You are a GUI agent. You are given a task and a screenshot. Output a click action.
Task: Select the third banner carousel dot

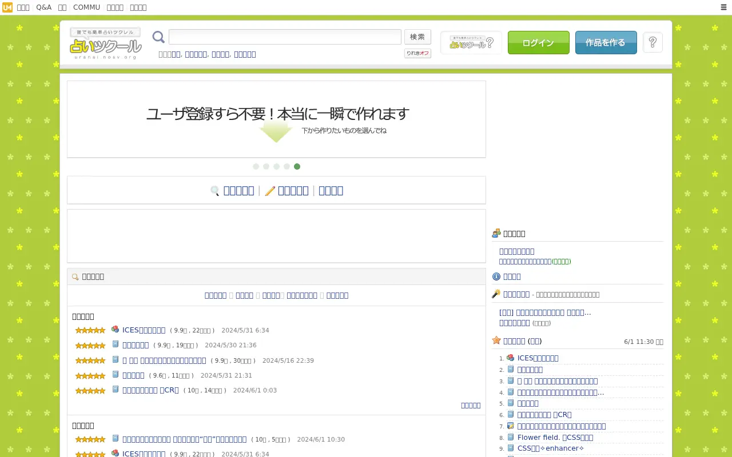[x=276, y=167]
